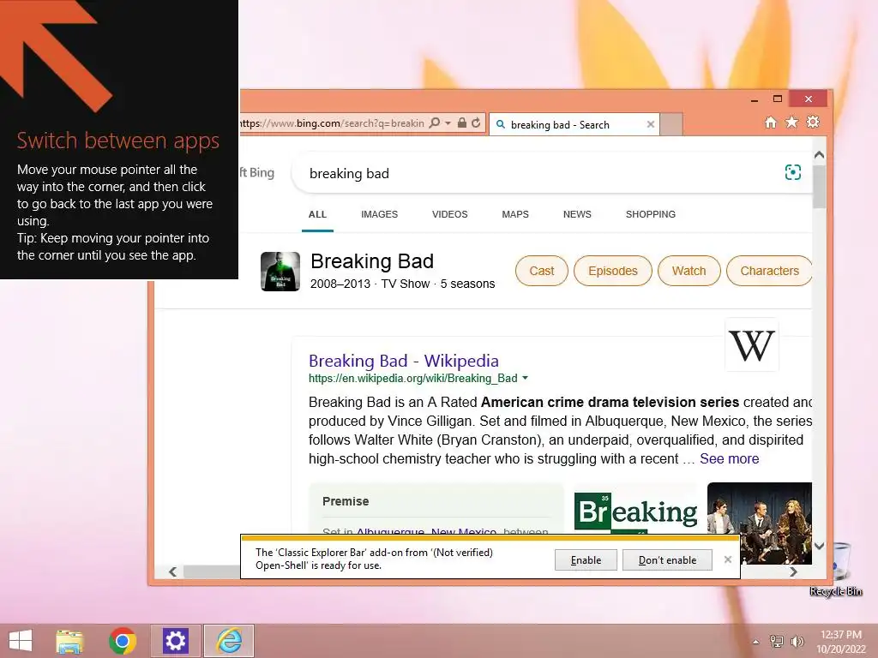
Task: Open the Recycle Bin desktop icon
Action: tap(837, 569)
